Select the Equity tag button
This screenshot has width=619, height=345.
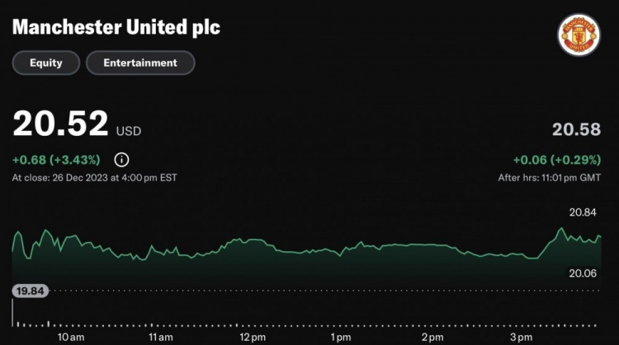[x=46, y=63]
